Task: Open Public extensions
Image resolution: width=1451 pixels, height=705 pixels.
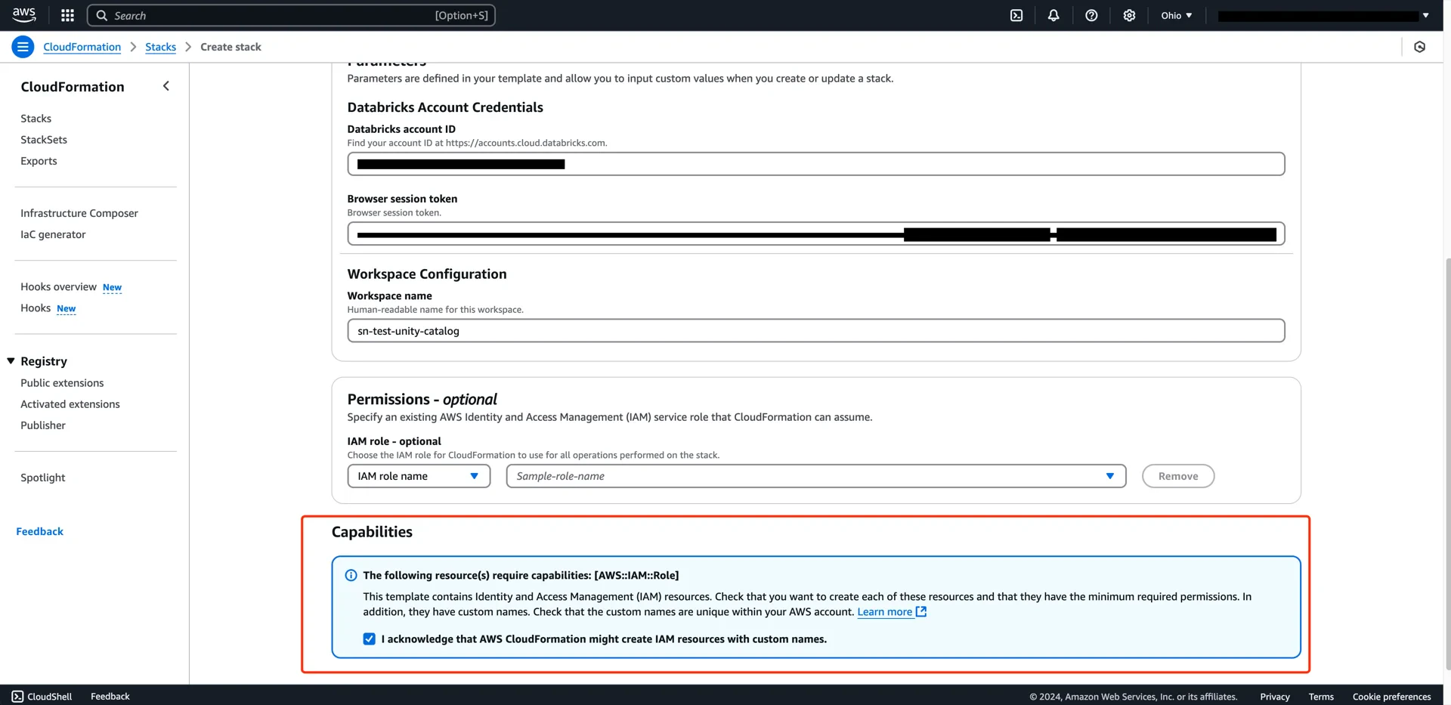Action: tap(62, 383)
